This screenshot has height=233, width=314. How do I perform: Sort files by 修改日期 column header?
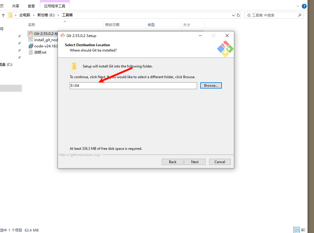pyautogui.click(x=112, y=25)
